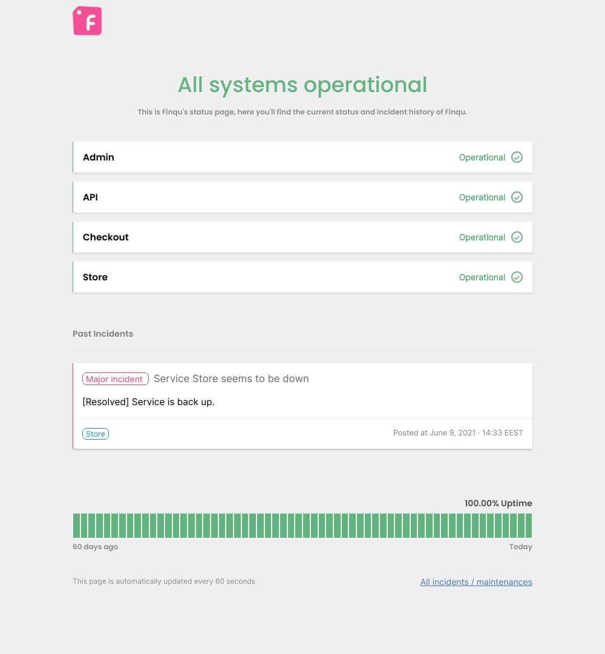This screenshot has width=605, height=654.
Task: Click the Admin operational checkmark icon
Action: coord(517,157)
